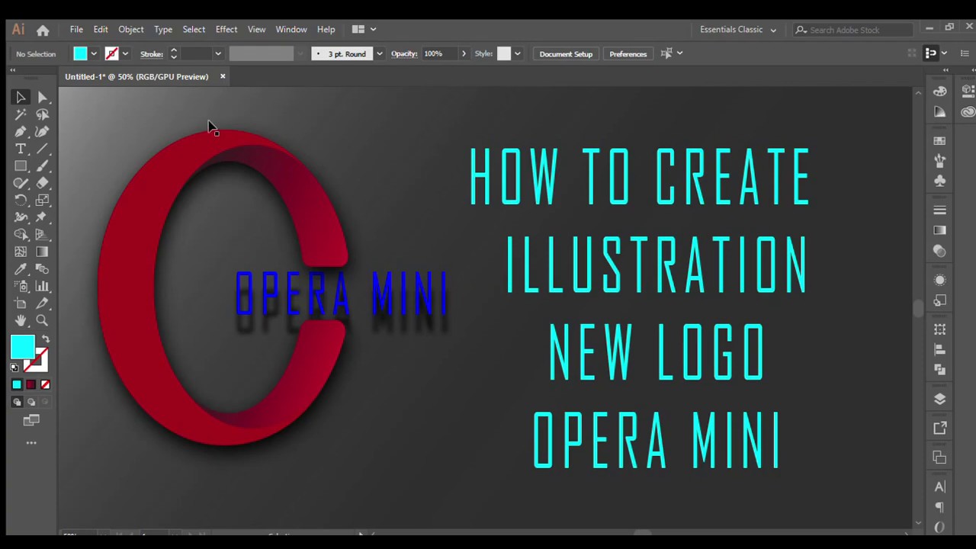Select the Zoom tool
Image resolution: width=976 pixels, height=549 pixels.
coord(43,321)
